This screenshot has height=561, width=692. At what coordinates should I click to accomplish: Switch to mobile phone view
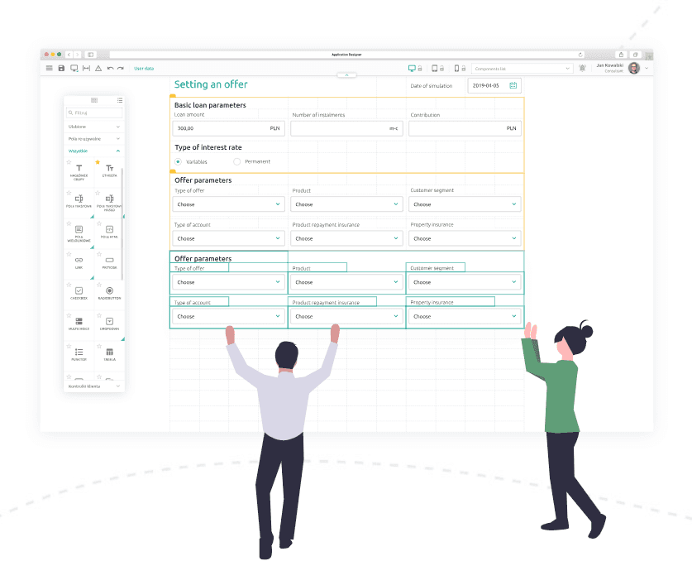[x=456, y=69]
